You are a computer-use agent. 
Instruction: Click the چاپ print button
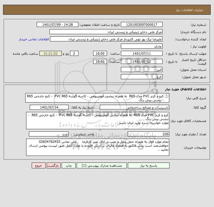coord(69,166)
